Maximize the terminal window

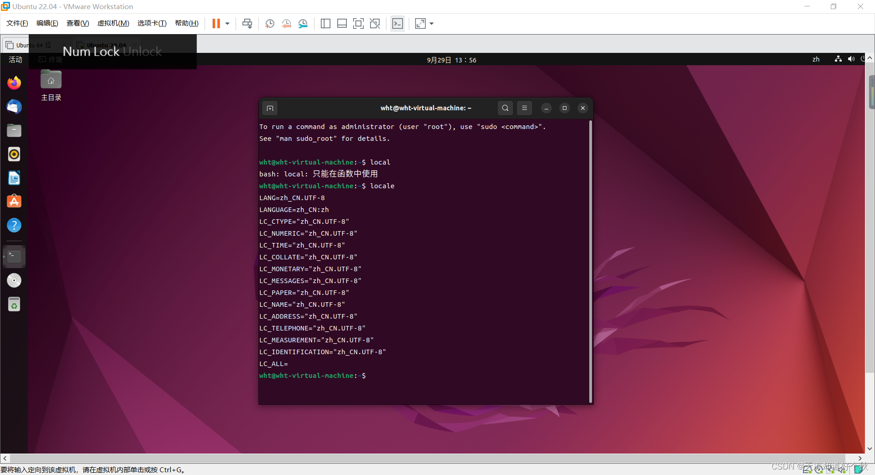click(565, 108)
